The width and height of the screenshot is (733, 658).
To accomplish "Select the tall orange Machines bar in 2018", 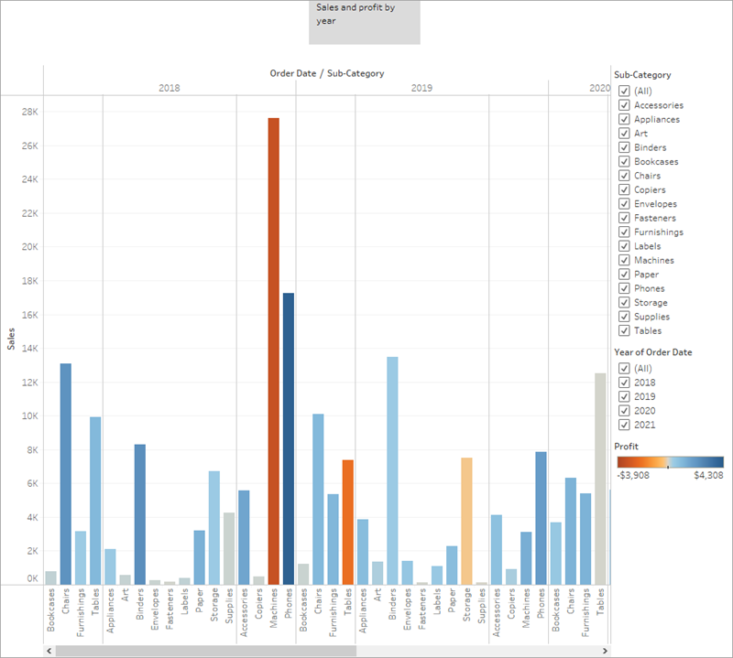I will (273, 348).
